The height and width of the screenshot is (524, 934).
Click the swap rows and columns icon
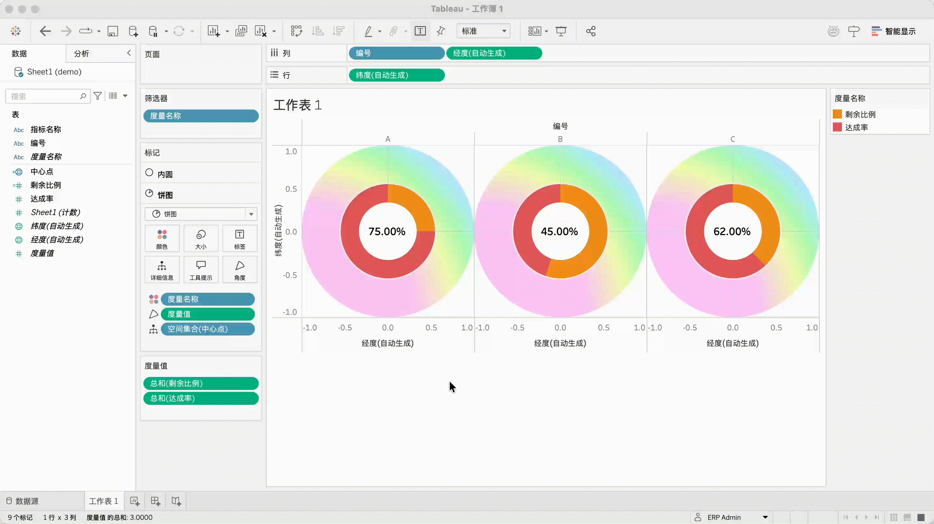[x=296, y=31]
